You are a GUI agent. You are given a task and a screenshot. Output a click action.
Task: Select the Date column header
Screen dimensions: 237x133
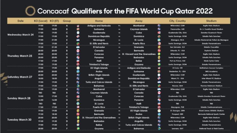(21, 21)
